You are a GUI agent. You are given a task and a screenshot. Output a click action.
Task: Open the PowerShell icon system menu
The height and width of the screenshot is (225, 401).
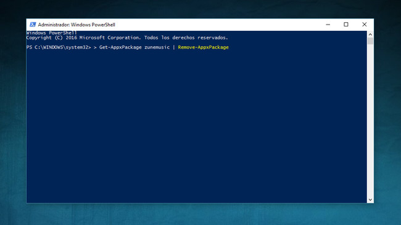click(33, 25)
